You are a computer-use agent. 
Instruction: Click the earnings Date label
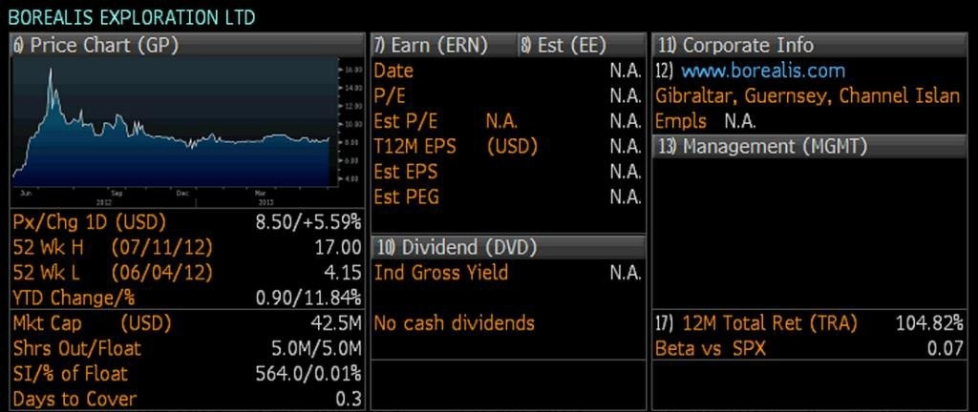pos(393,71)
